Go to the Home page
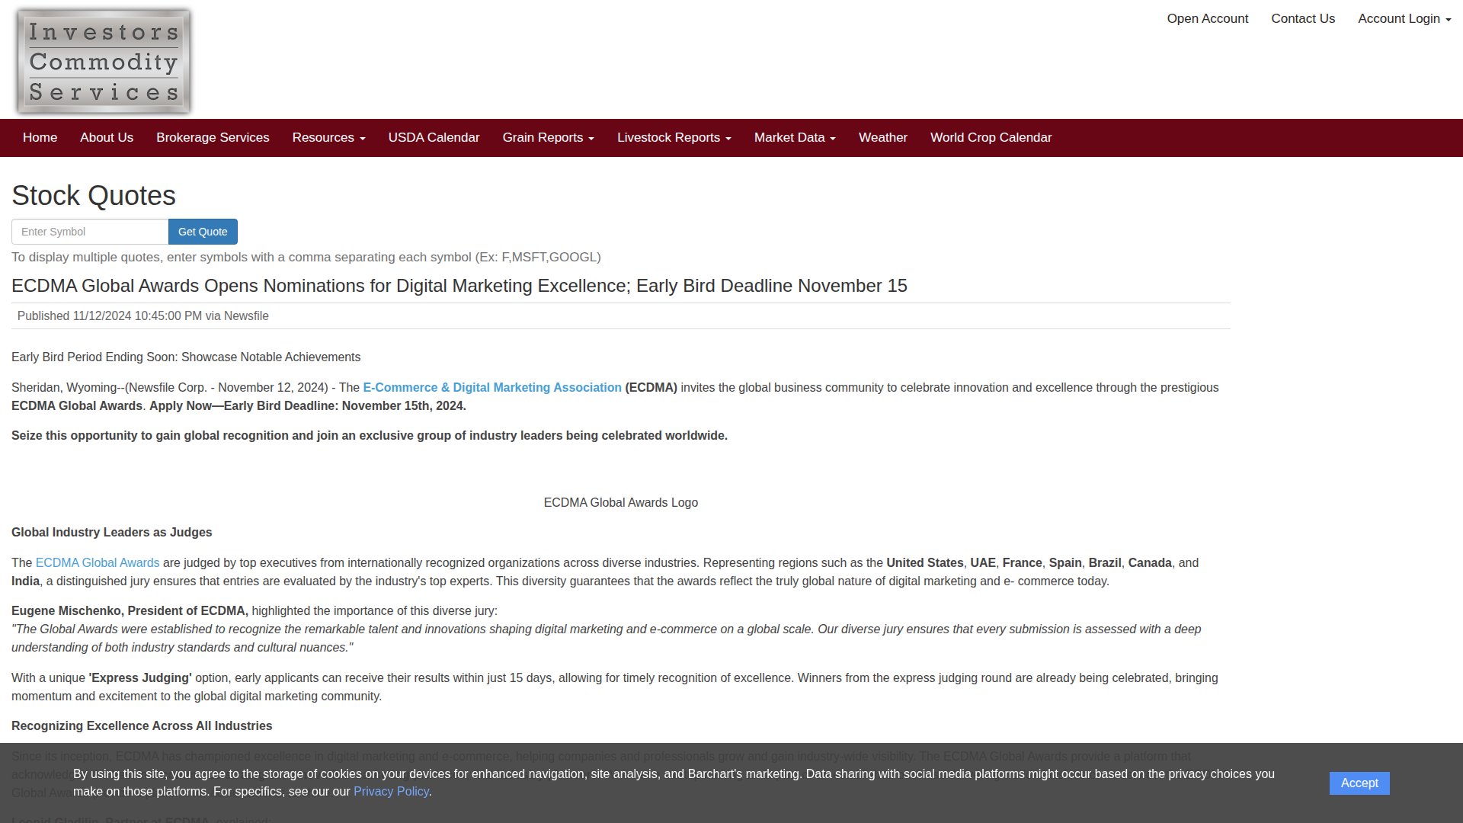This screenshot has height=823, width=1463. 40,138
